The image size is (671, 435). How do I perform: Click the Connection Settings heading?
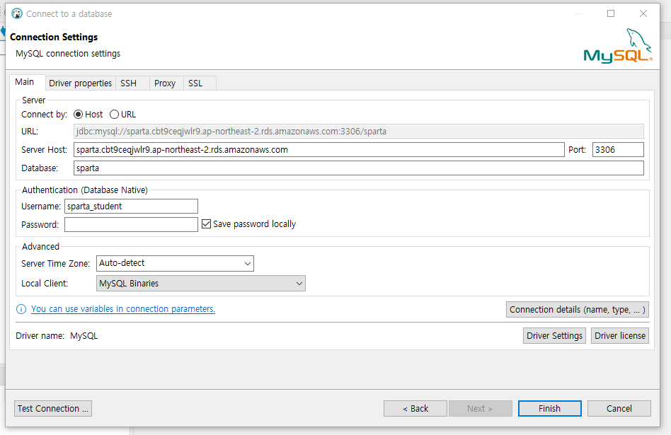(x=54, y=37)
